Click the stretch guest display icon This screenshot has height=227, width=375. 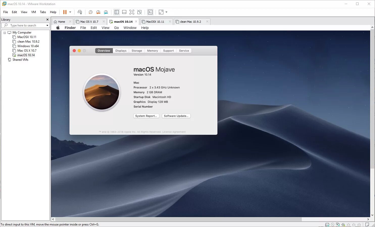coord(161,12)
